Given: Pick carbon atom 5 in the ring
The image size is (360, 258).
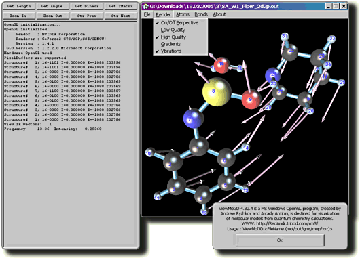Looking at the screenshot, I should tap(226, 182).
